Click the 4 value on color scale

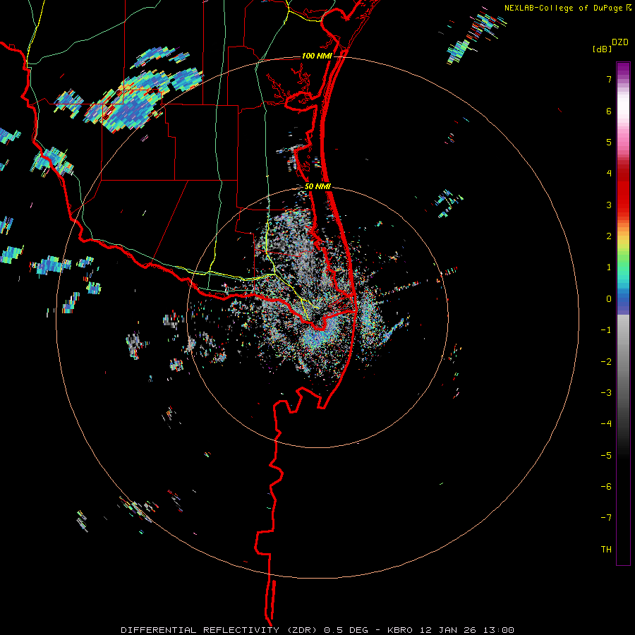[x=609, y=174]
